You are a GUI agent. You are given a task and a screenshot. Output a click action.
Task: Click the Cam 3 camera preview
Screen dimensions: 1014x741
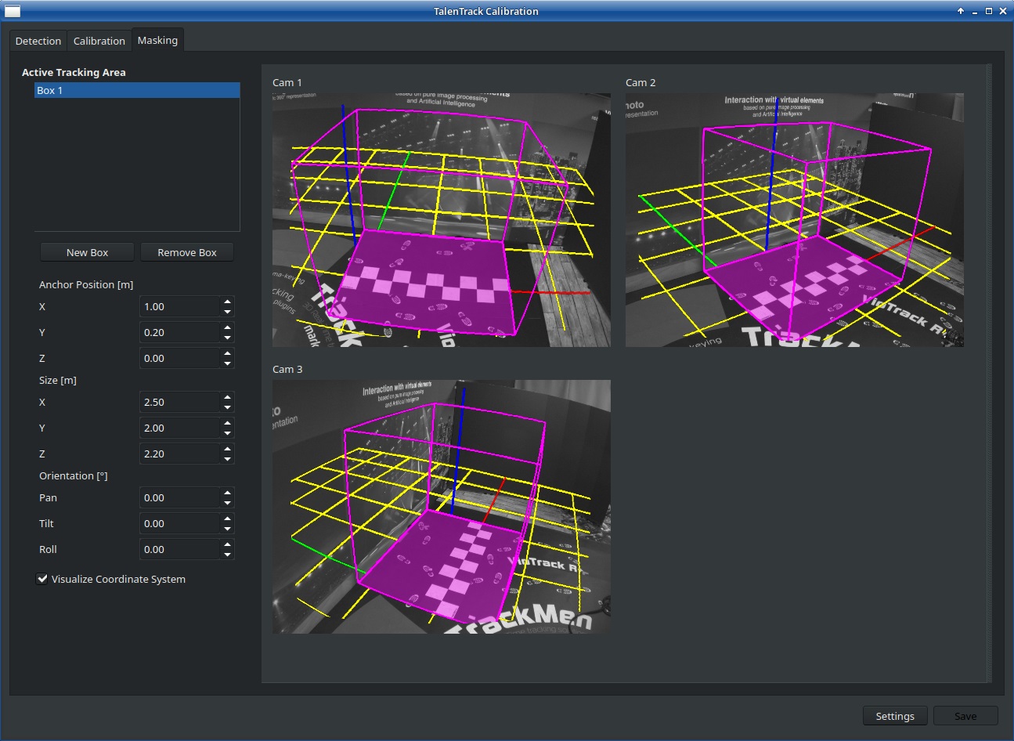[x=441, y=507]
